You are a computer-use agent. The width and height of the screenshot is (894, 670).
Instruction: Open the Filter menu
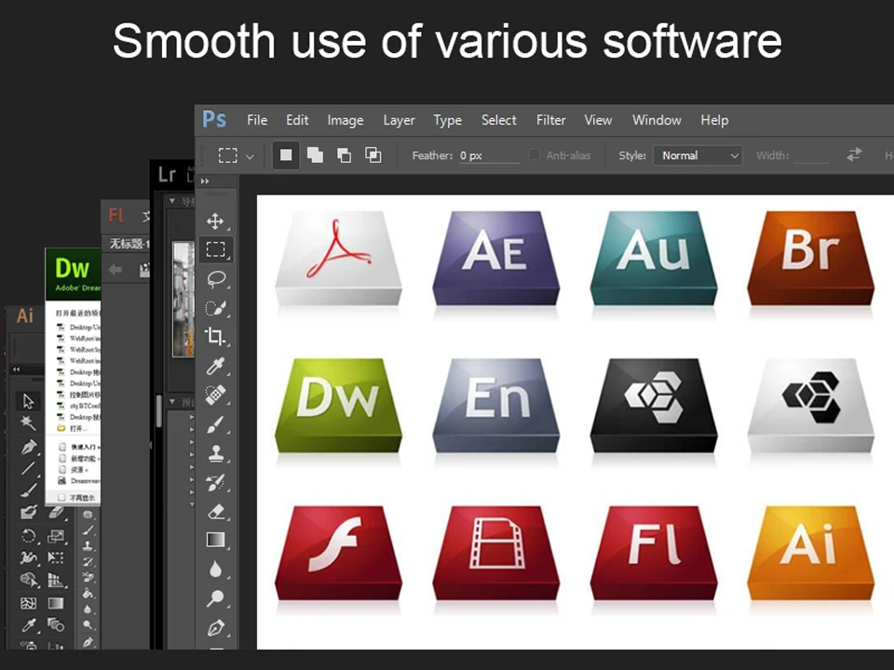tap(550, 120)
